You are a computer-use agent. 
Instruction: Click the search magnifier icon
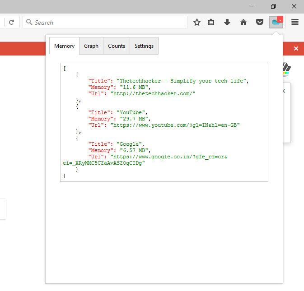29,22
